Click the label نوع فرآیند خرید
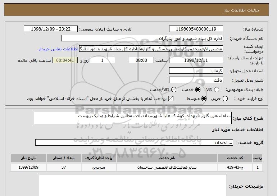The height and width of the screenshot is (196, 277). pyautogui.click(x=249, y=99)
